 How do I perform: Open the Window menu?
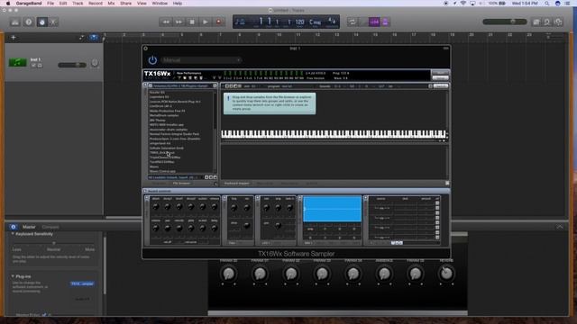point(160,4)
